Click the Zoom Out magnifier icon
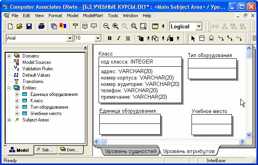This screenshot has height=165, width=258. [106, 26]
